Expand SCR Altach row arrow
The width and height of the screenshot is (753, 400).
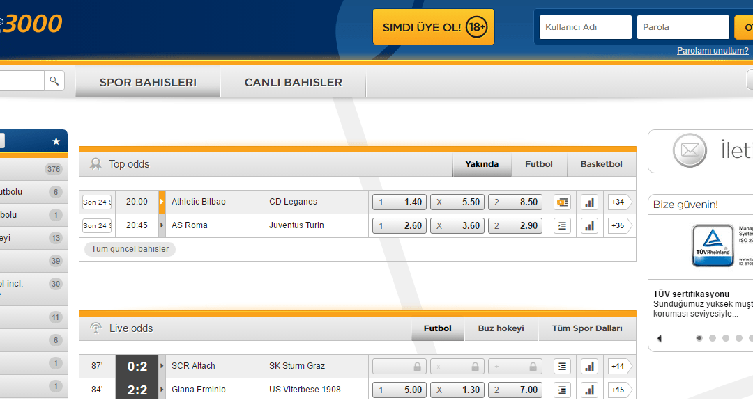click(x=162, y=366)
